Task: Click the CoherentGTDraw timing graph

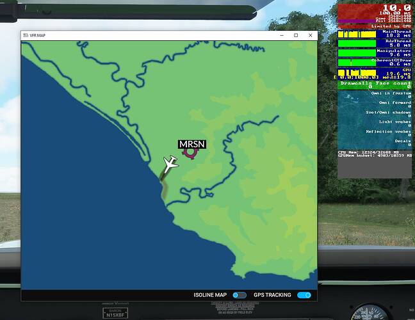Action: click(357, 63)
